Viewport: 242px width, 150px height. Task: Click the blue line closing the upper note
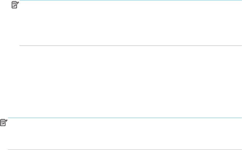pos(130,46)
